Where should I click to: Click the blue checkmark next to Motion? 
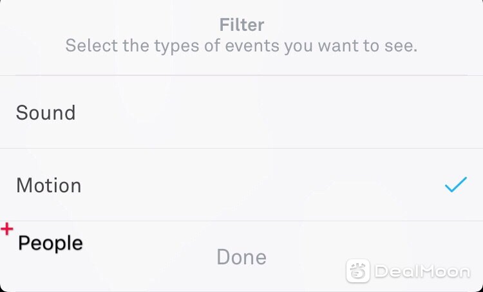455,185
